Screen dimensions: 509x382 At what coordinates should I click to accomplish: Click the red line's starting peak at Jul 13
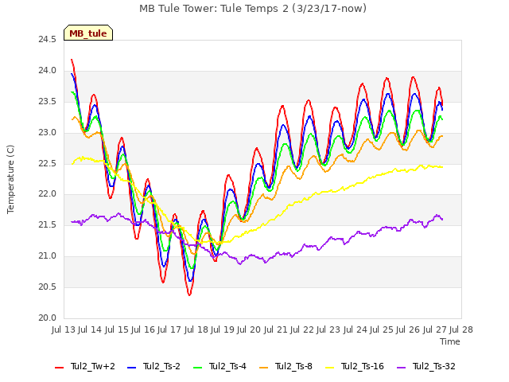72,60
